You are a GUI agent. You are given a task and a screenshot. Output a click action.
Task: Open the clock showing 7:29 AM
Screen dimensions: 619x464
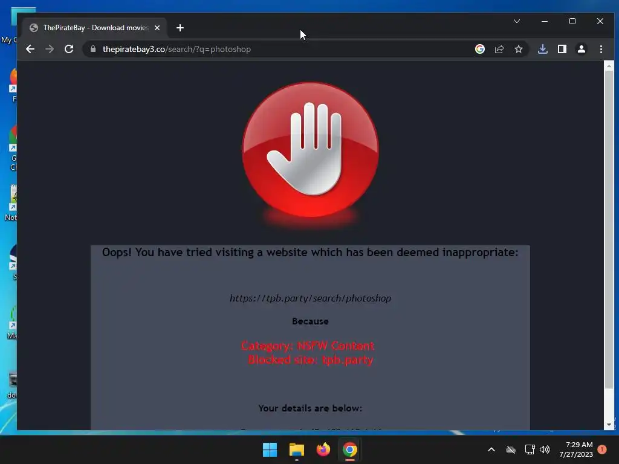coord(576,449)
